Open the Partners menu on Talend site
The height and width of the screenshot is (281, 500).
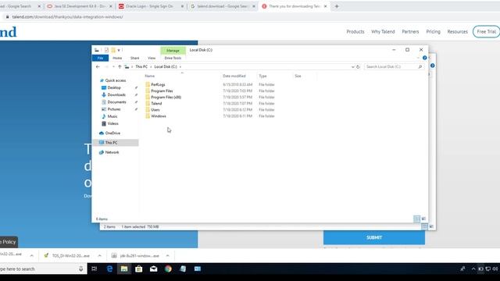410,31
